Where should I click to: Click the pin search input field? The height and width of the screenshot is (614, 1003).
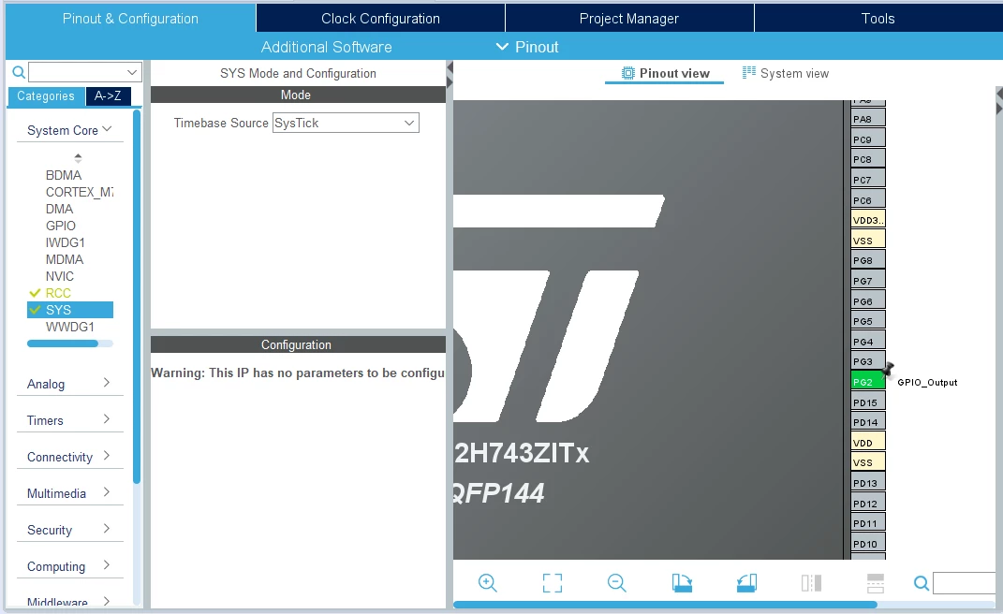click(966, 583)
